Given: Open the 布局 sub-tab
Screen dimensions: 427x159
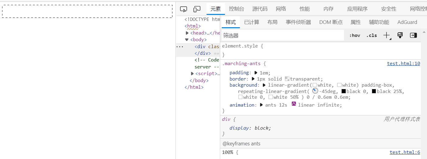Looking at the screenshot, I should (272, 22).
